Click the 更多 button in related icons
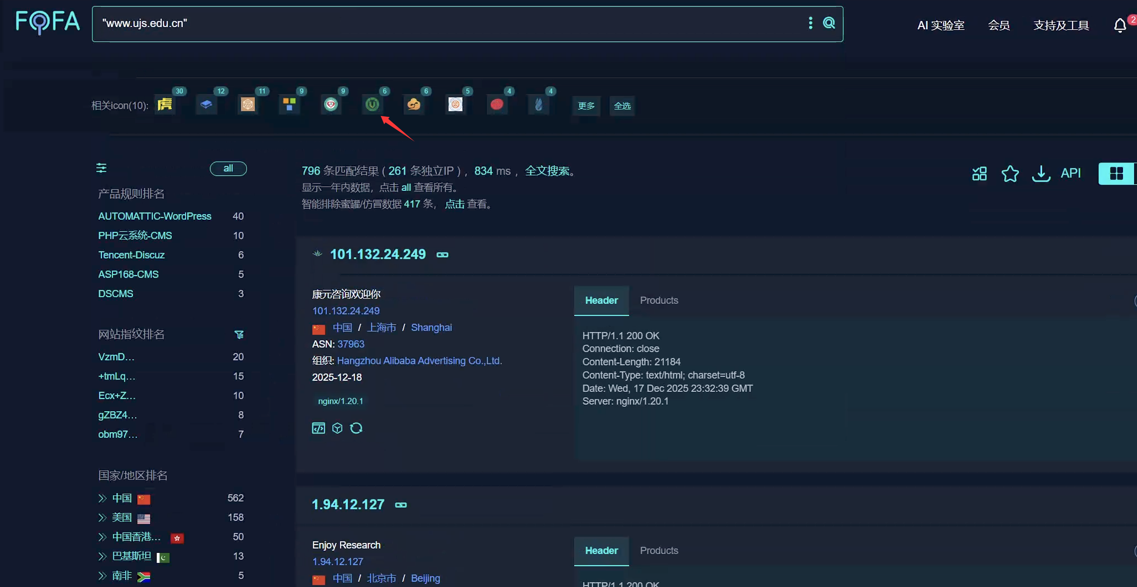Image resolution: width=1137 pixels, height=587 pixels. 586,106
